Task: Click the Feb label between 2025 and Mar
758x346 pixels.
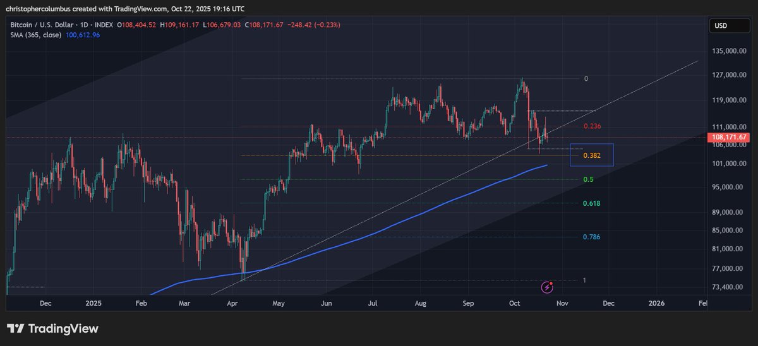Action: pyautogui.click(x=141, y=303)
